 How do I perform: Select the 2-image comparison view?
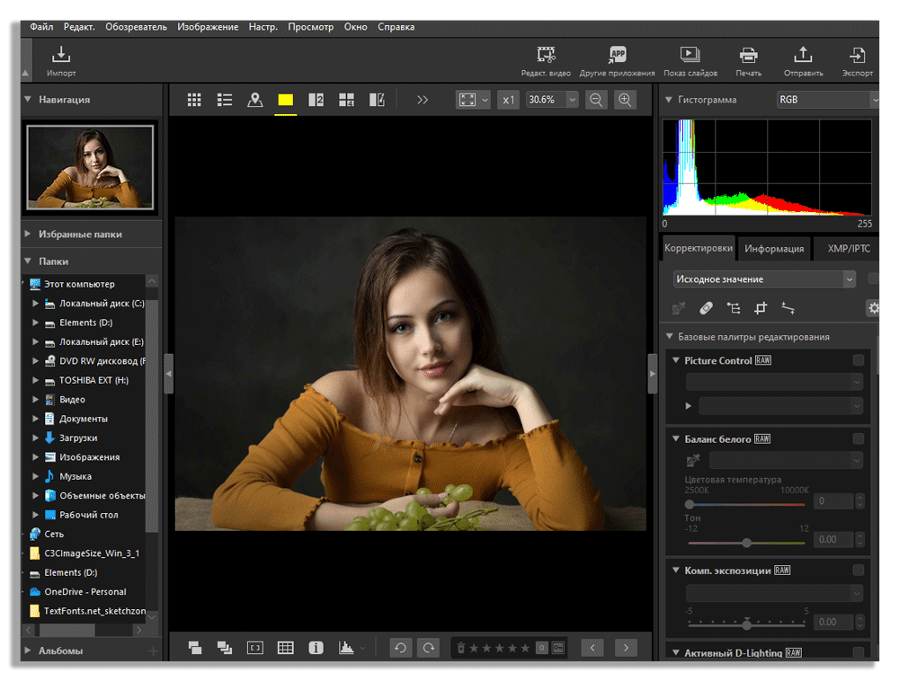(316, 100)
